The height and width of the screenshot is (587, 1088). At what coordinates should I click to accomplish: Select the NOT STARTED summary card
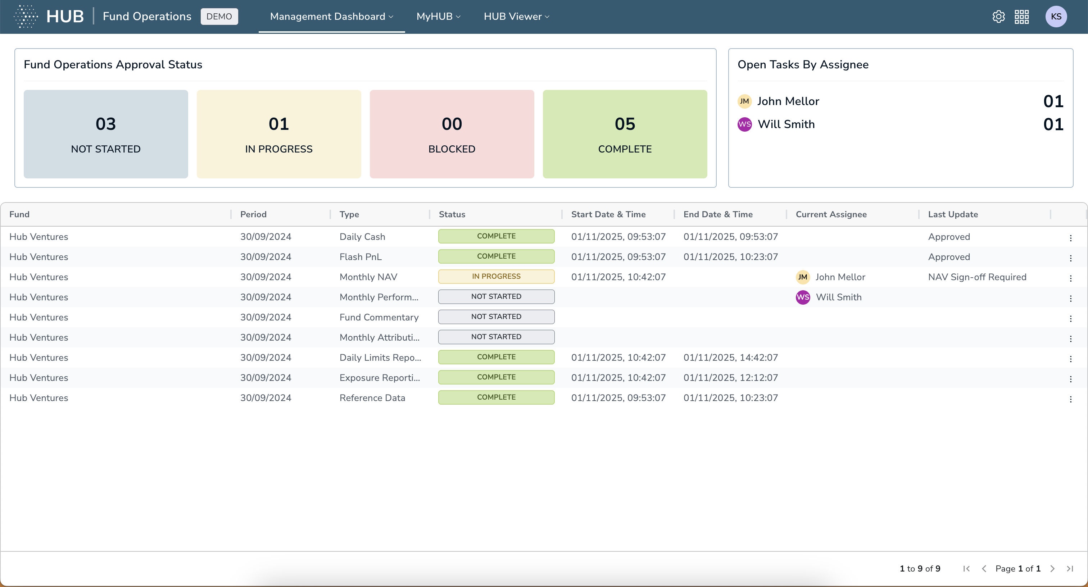(x=105, y=134)
